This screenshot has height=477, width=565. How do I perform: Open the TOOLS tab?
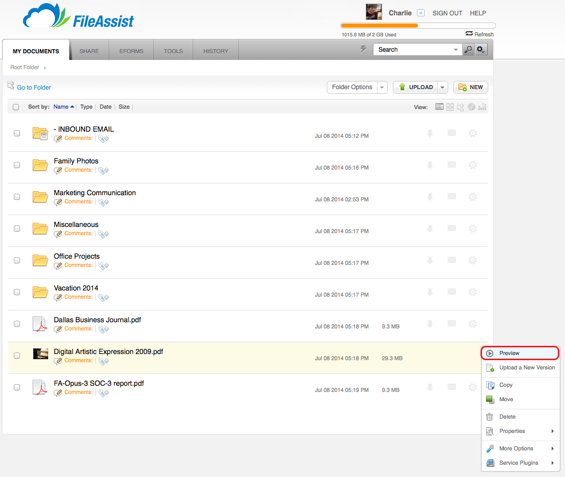[173, 51]
